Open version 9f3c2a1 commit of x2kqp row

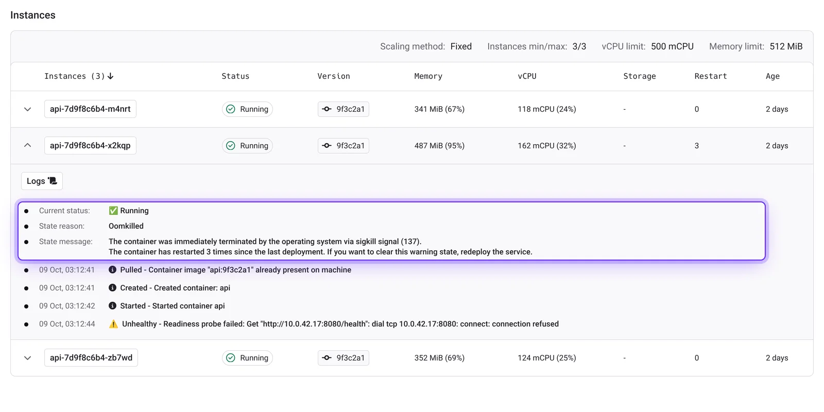[x=344, y=146]
